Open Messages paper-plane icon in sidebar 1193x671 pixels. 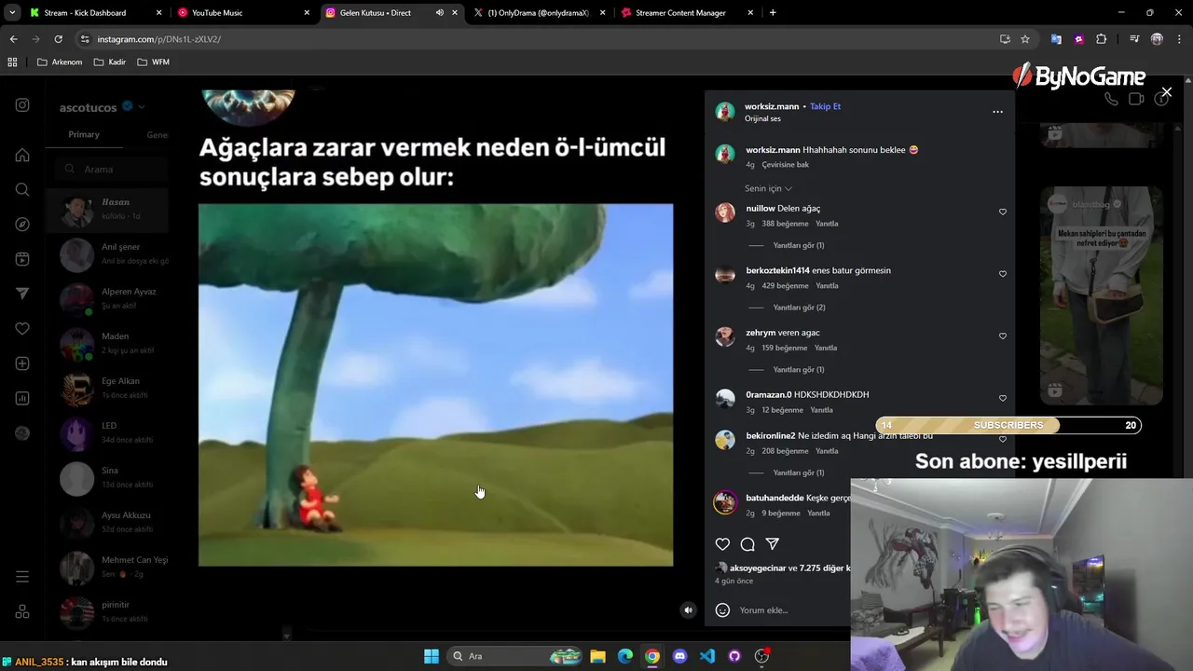pos(22,294)
